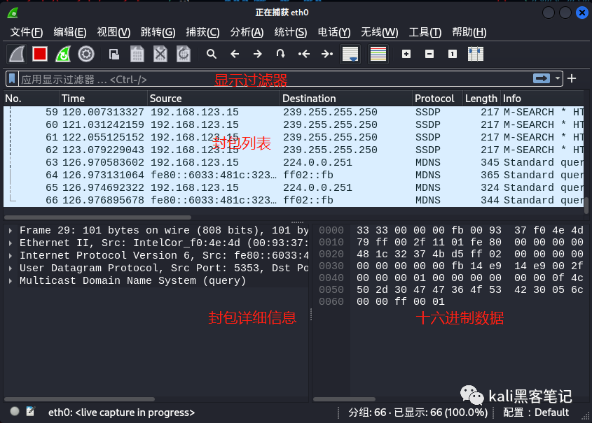Open the 捕获(C) menu
Image resolution: width=592 pixels, height=423 pixels.
click(202, 32)
